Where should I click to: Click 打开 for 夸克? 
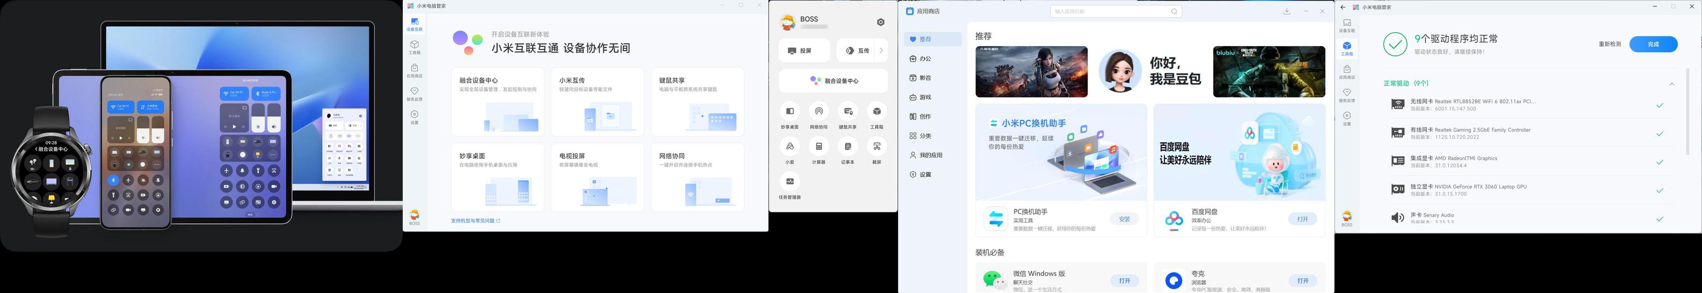tap(1302, 281)
